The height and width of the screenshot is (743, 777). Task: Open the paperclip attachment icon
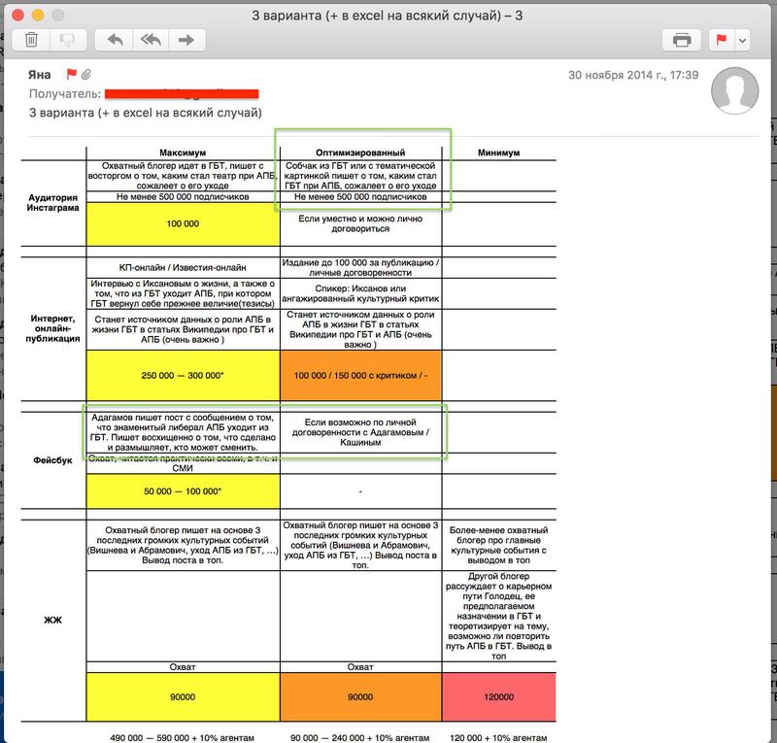coord(85,75)
